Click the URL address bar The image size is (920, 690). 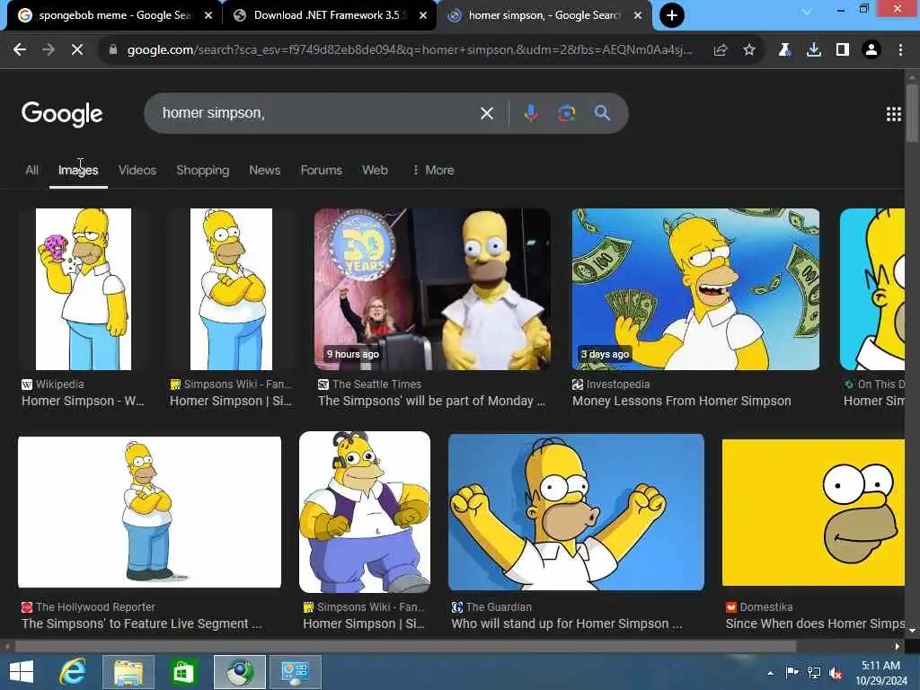coord(409,50)
